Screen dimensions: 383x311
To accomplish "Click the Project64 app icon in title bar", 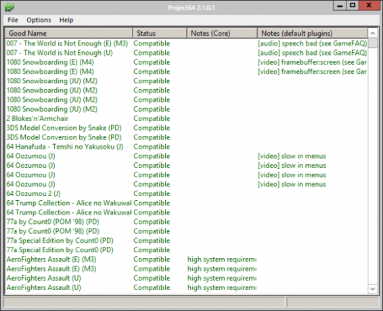I will coord(9,7).
